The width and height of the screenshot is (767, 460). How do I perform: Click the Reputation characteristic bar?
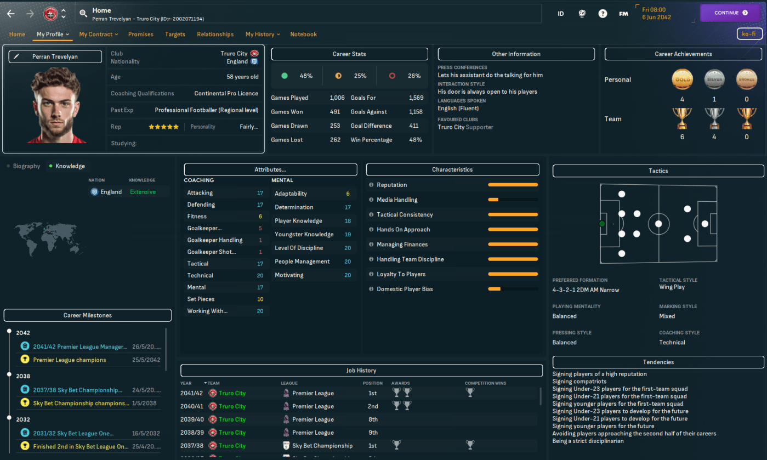tap(513, 185)
